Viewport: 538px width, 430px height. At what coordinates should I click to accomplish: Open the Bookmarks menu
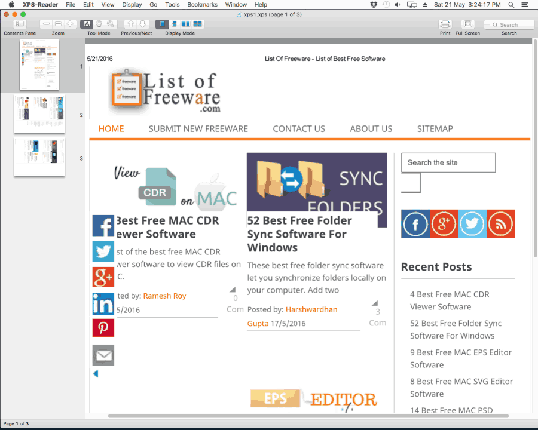click(203, 4)
